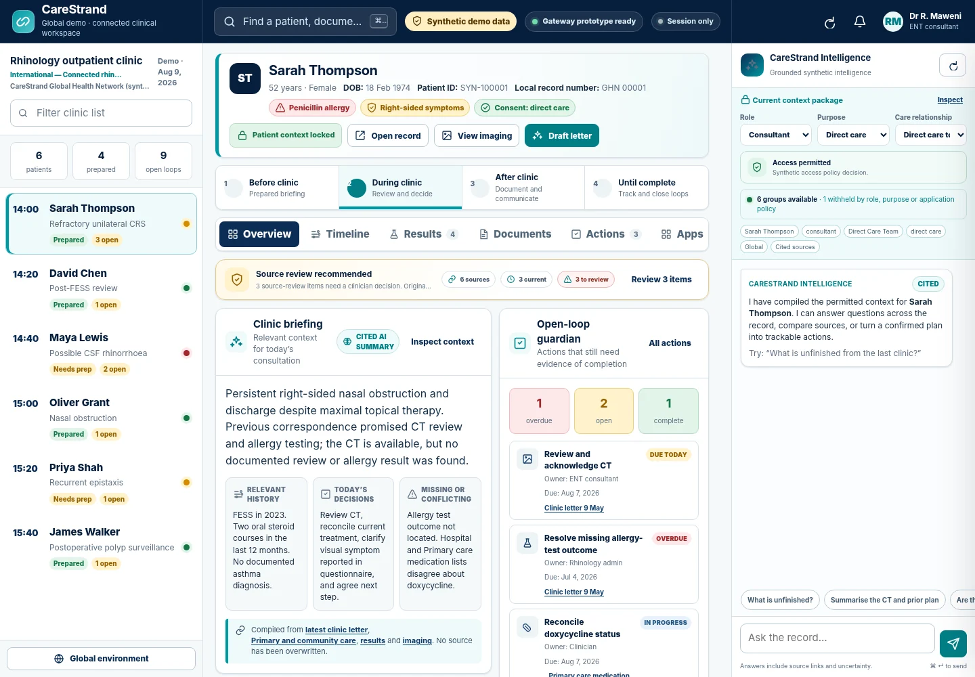This screenshot has width=975, height=677.
Task: Click the shield icon in the source review banner
Action: pyautogui.click(x=237, y=280)
